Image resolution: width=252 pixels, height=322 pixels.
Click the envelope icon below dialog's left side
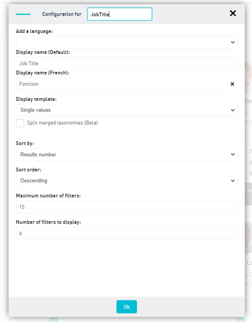click(54, 320)
